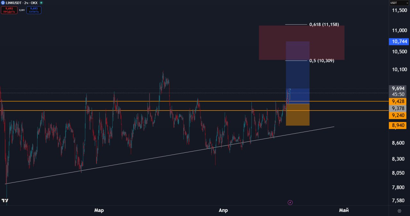
Task: Click the LINK coin logo icon
Action: tap(3, 3)
